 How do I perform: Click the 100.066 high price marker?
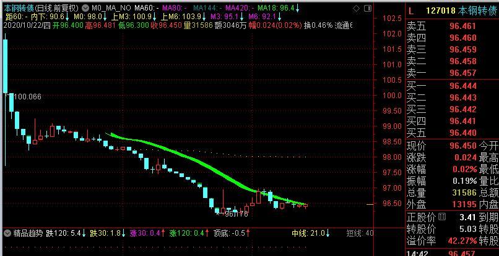pyautogui.click(x=27, y=97)
